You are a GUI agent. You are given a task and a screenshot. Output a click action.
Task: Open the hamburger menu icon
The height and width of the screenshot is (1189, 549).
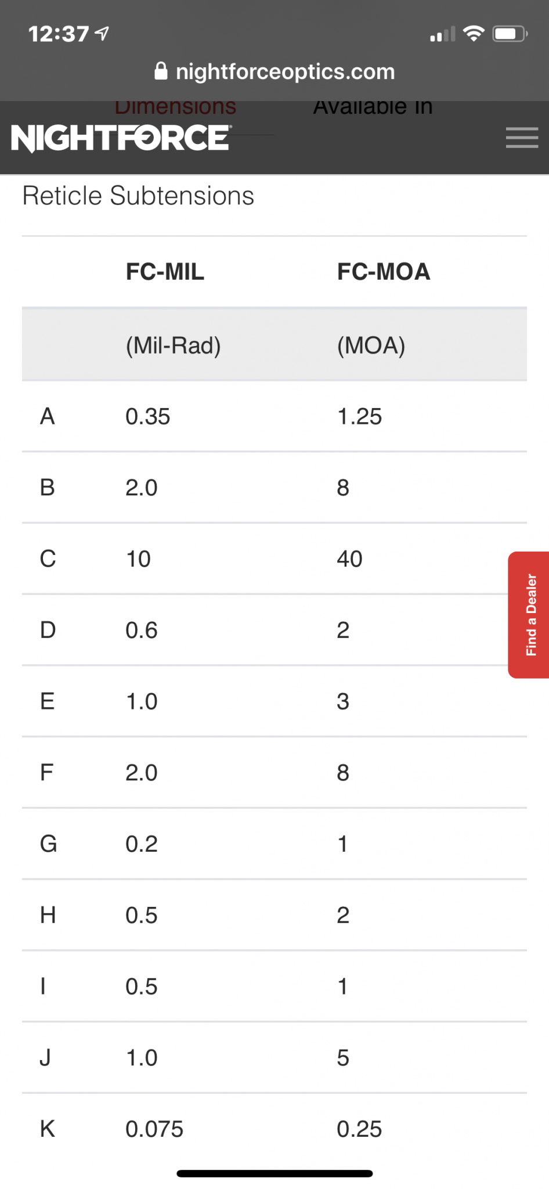point(522,138)
